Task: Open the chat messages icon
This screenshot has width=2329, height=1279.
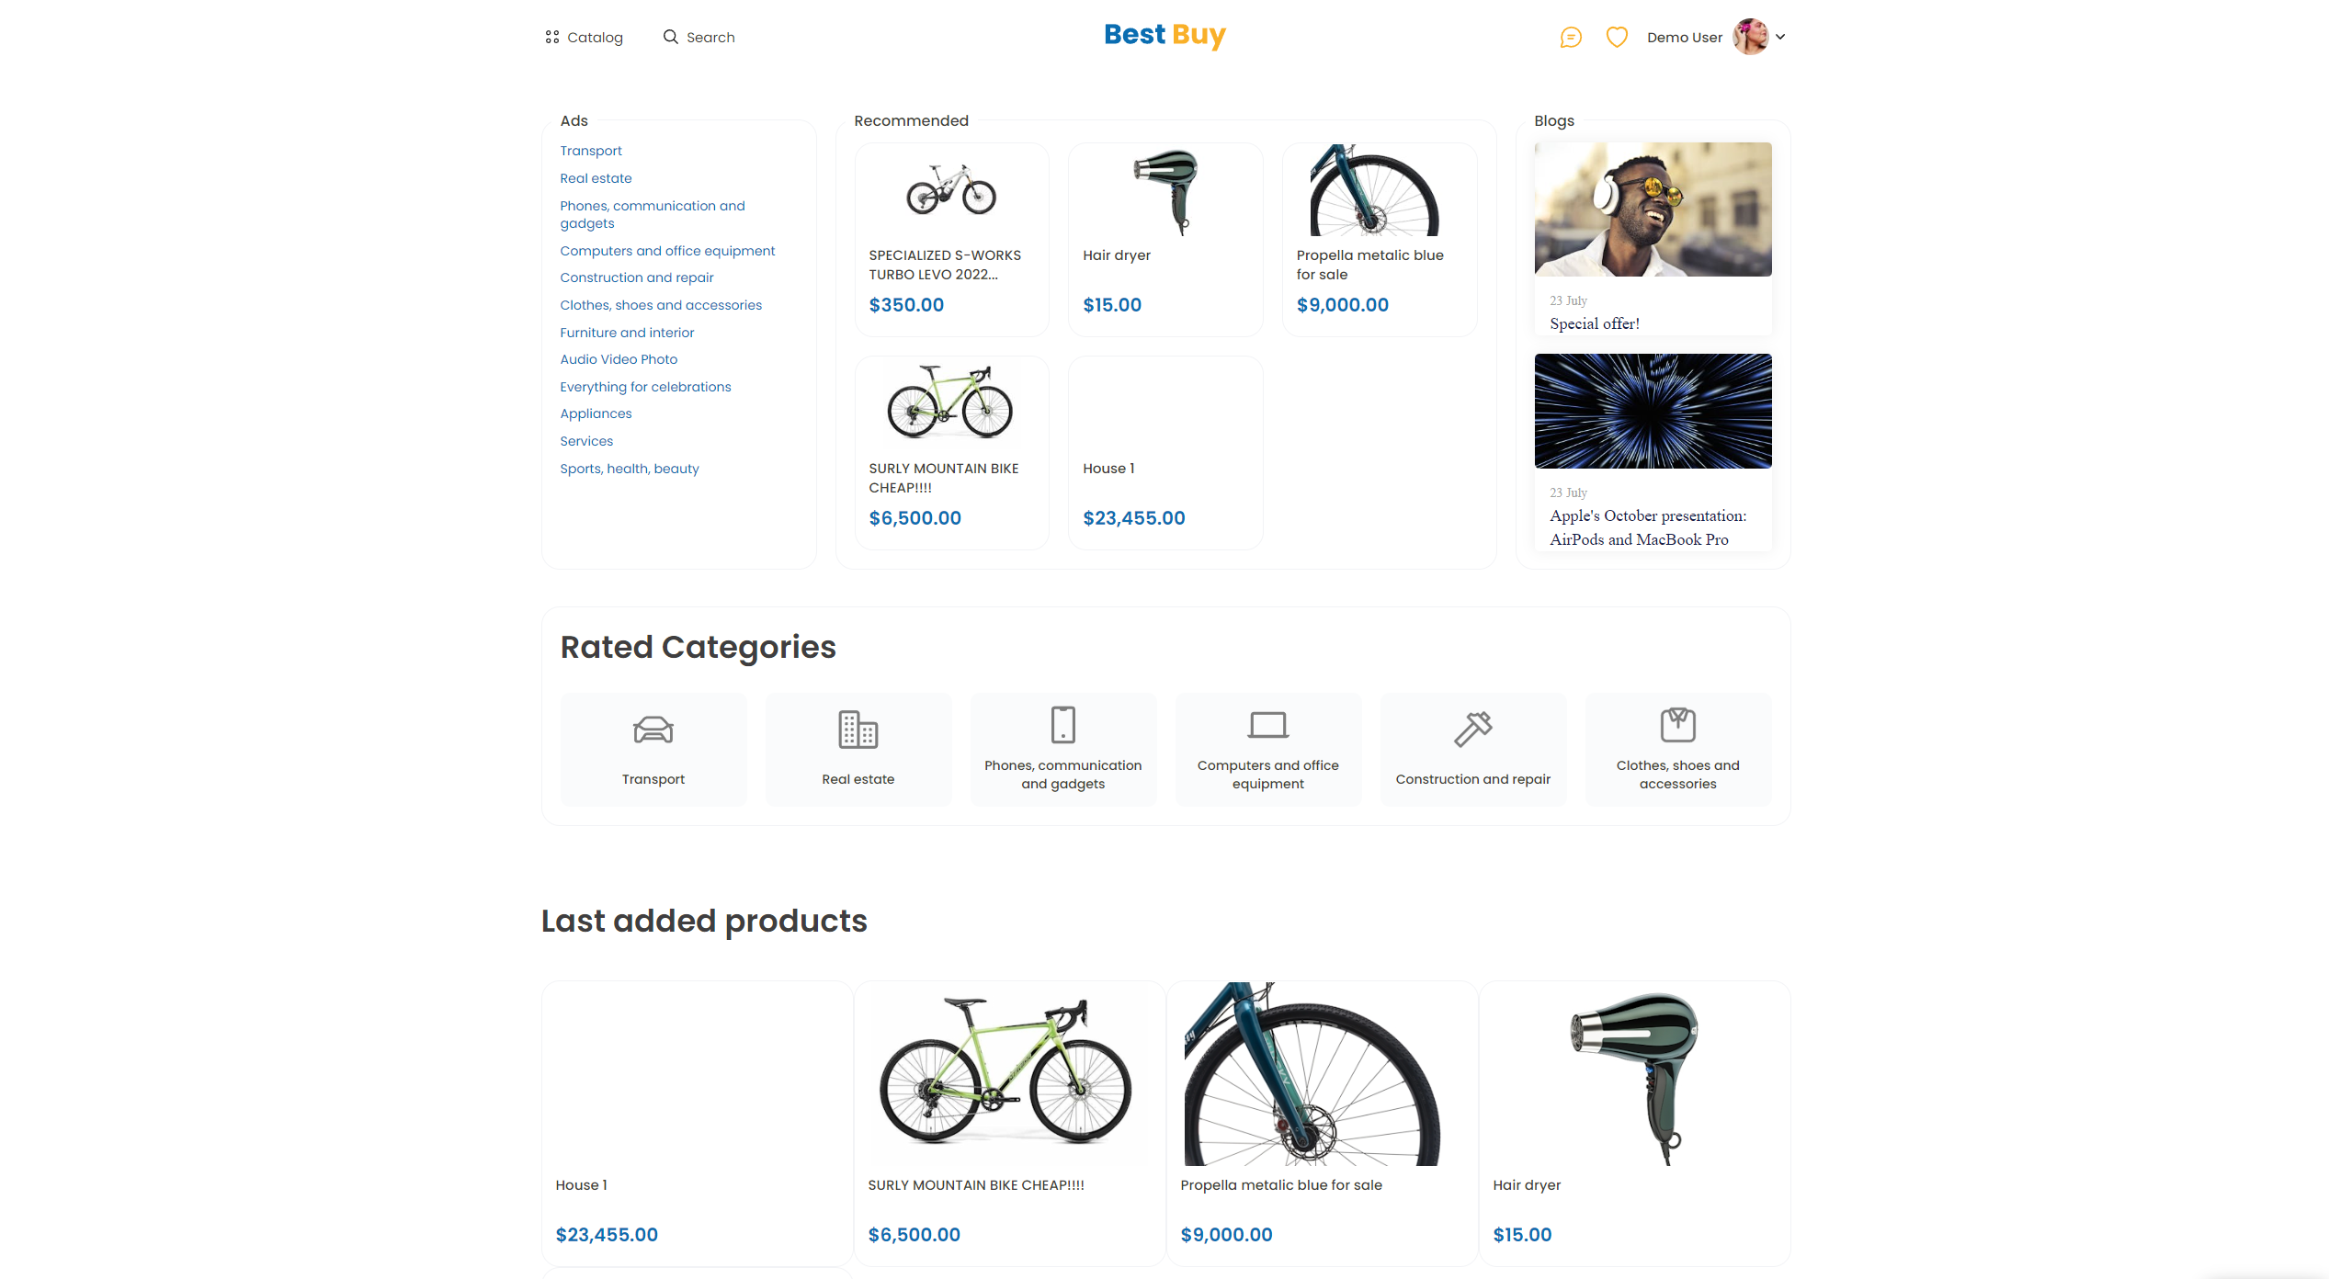Action: point(1571,38)
